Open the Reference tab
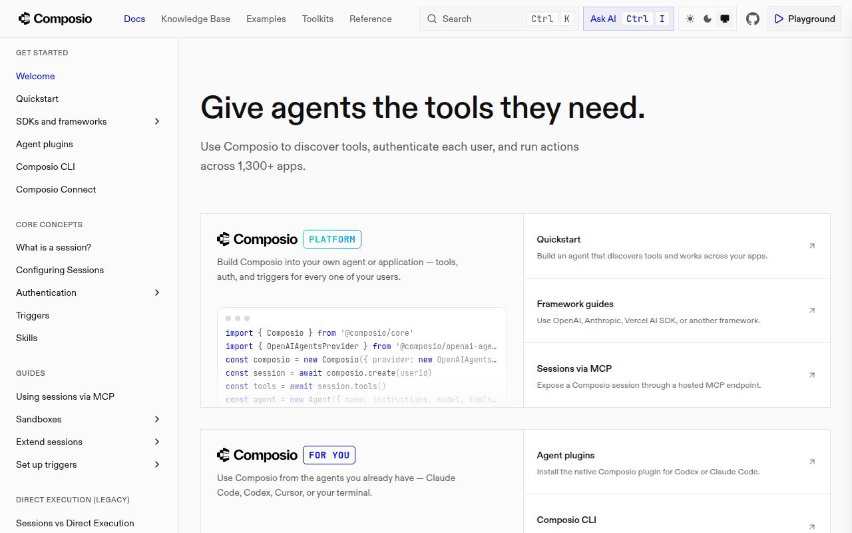 tap(371, 19)
